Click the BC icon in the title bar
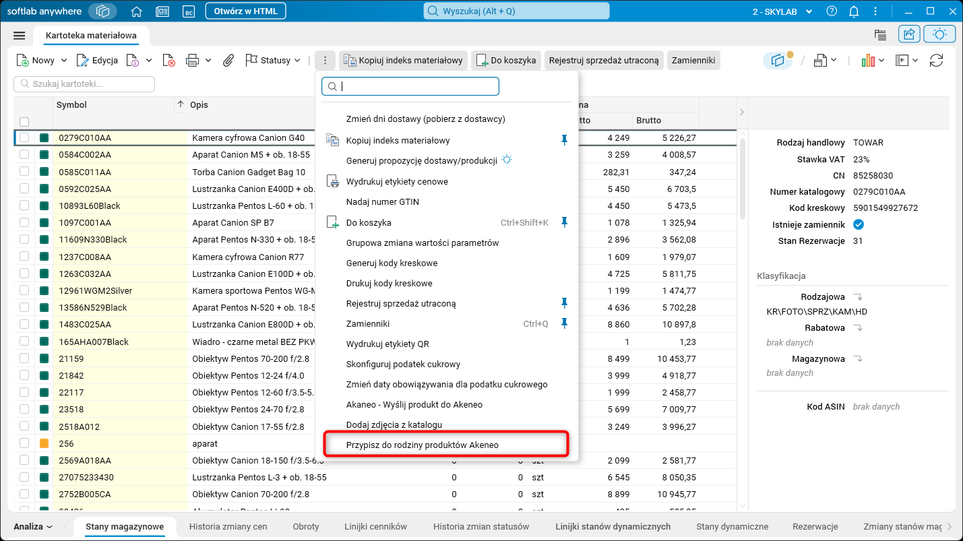This screenshot has width=963, height=541. click(x=189, y=11)
